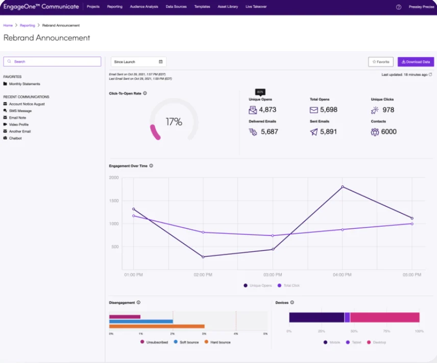This screenshot has width=437, height=363.
Task: Click the 02:00 PM Unique Opens data point
Action: (203, 257)
